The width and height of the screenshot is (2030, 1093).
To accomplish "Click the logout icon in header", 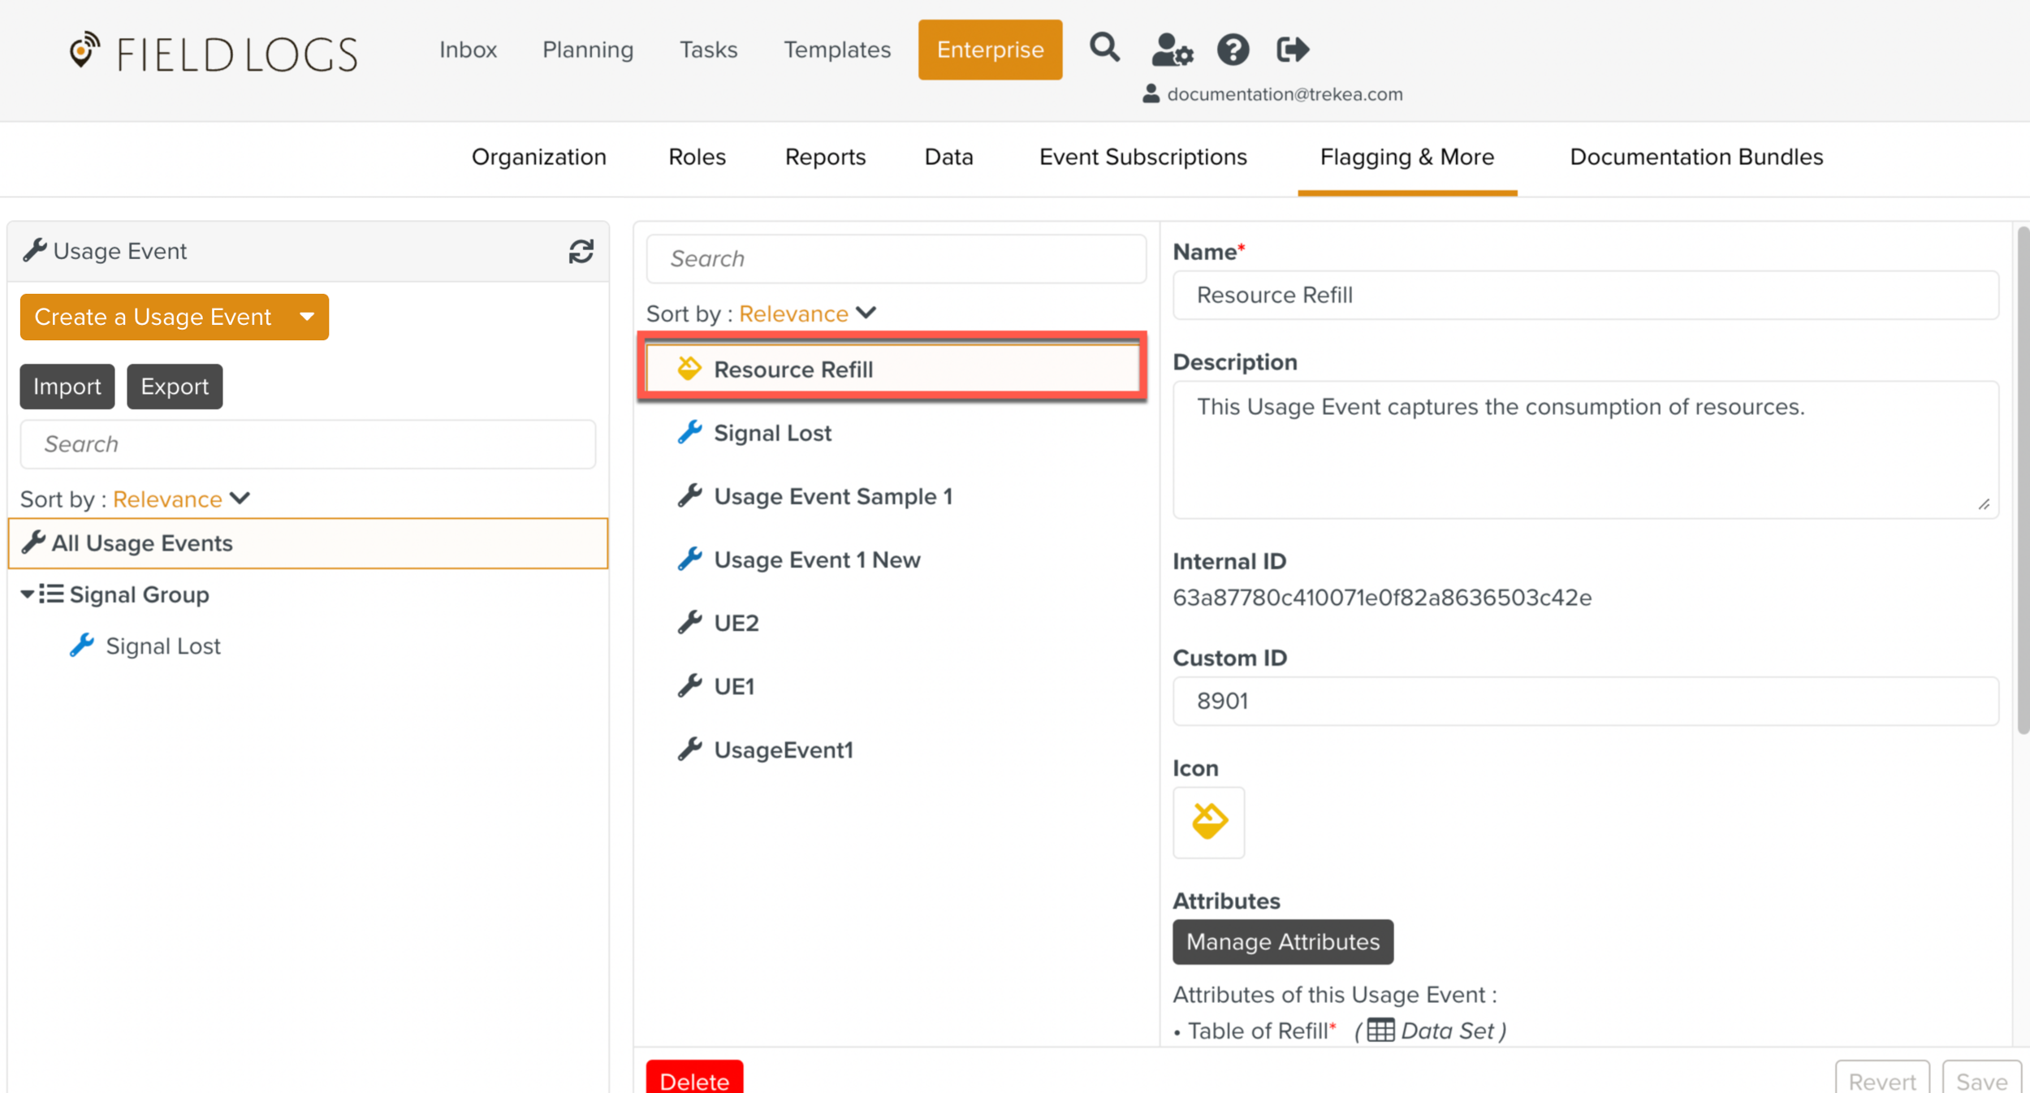I will [1292, 50].
